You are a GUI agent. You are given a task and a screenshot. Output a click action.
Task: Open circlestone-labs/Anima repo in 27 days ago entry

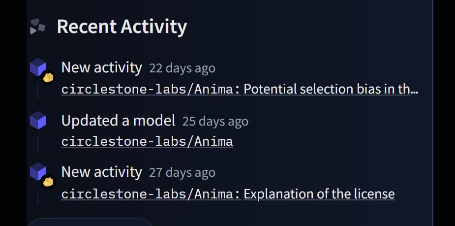[151, 194]
